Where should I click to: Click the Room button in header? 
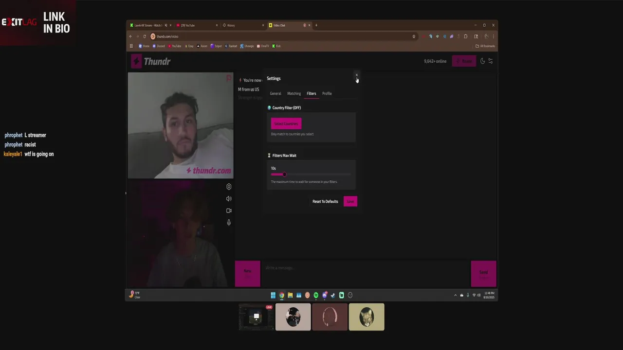click(x=464, y=61)
